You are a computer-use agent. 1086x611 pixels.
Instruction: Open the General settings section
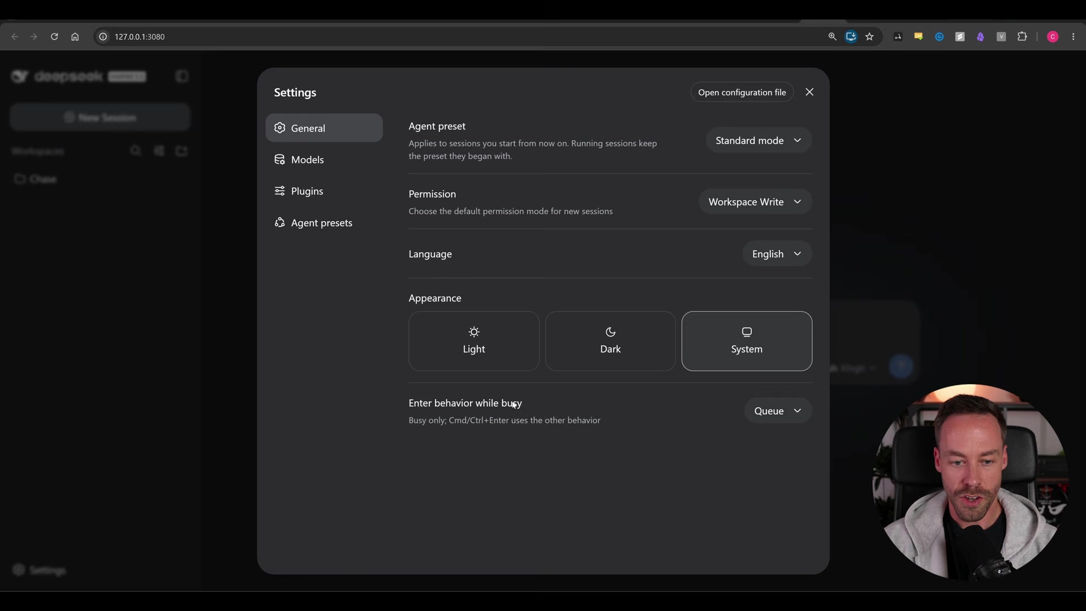click(x=324, y=128)
